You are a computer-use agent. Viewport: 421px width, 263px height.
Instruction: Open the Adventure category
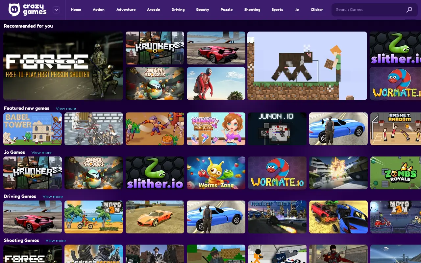tap(126, 10)
